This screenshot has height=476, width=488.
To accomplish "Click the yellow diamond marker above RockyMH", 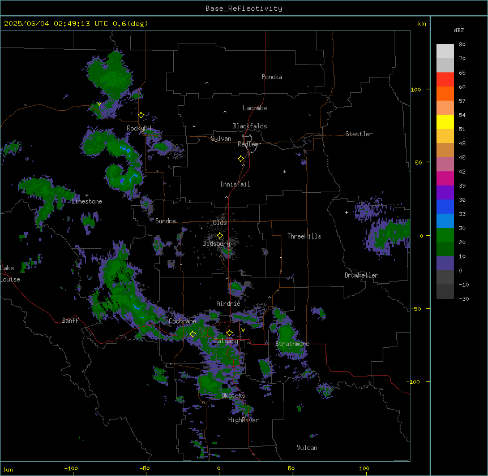I will point(141,115).
